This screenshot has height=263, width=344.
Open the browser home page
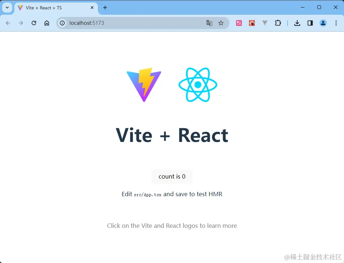(47, 23)
